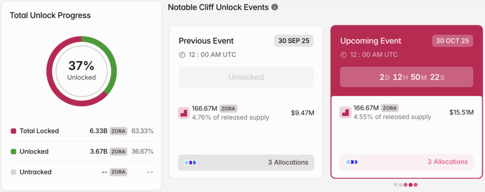Click ZORA token logo in Previous Event card
This screenshot has width=485, height=192.
pos(183,113)
